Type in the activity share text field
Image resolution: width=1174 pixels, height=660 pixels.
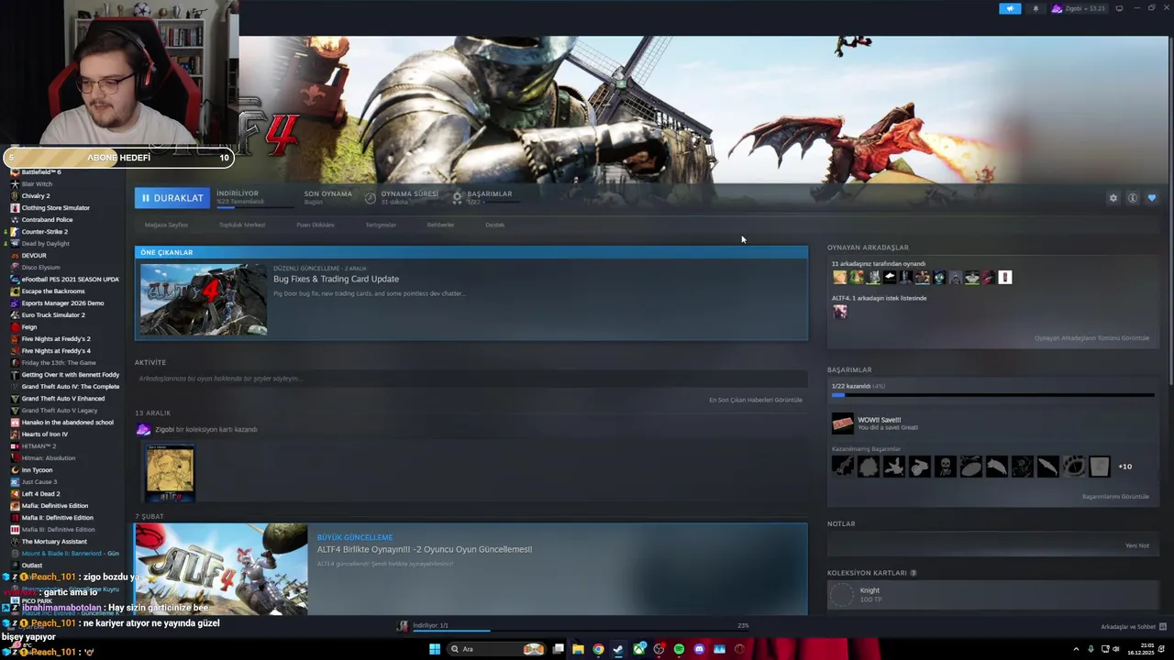(x=471, y=379)
